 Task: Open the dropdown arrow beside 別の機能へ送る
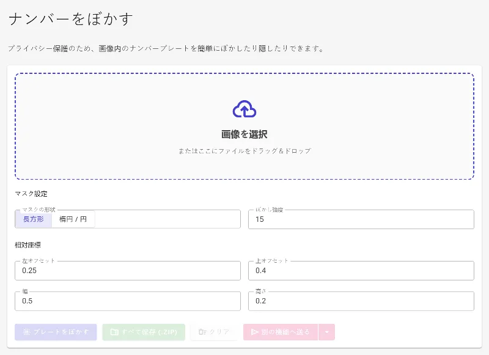pyautogui.click(x=327, y=332)
